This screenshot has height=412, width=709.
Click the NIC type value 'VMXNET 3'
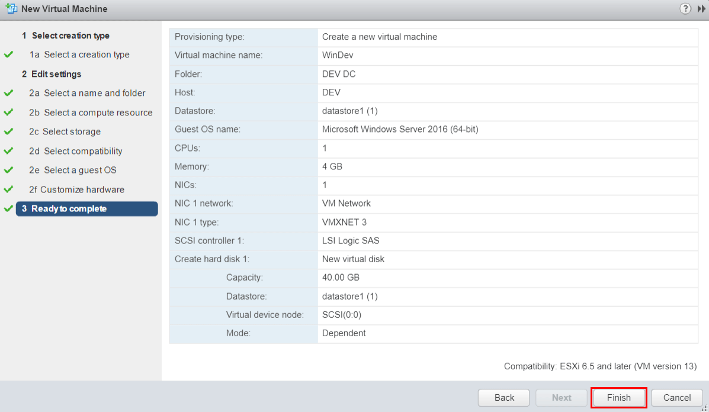[344, 222]
